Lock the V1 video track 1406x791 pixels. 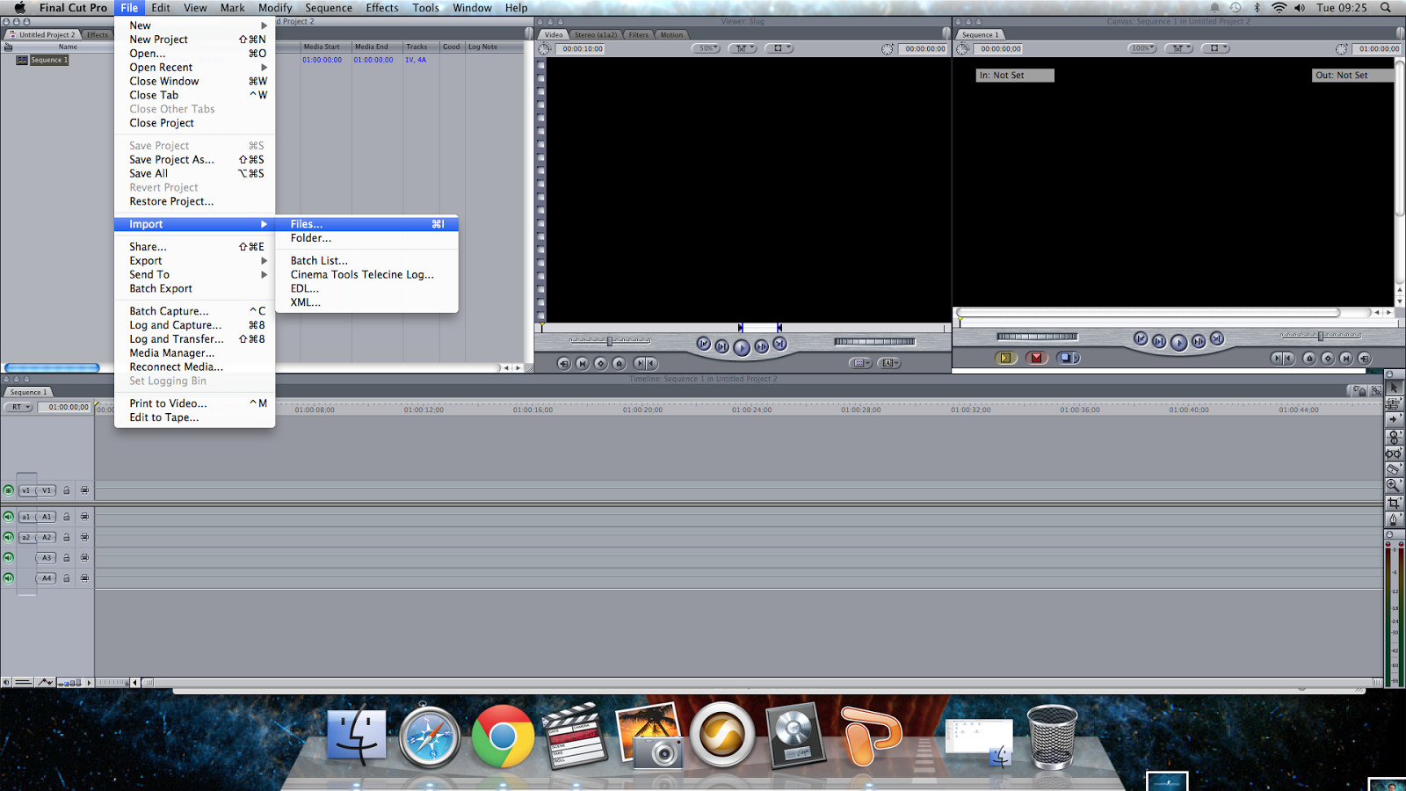point(66,490)
